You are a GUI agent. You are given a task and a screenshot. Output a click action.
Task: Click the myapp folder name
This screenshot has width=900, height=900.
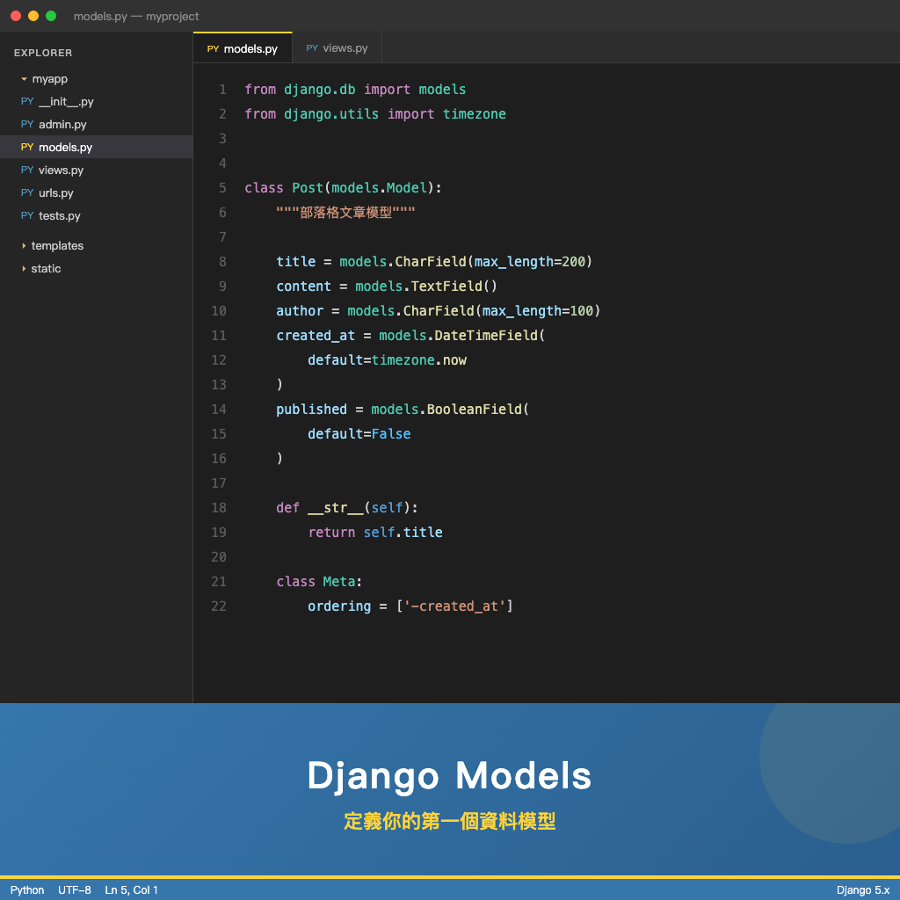pos(50,79)
